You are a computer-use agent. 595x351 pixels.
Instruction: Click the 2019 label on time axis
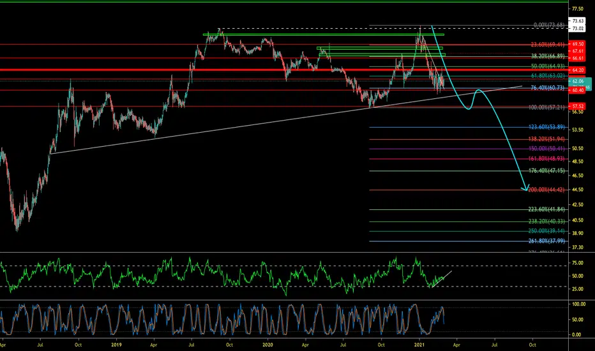point(116,345)
